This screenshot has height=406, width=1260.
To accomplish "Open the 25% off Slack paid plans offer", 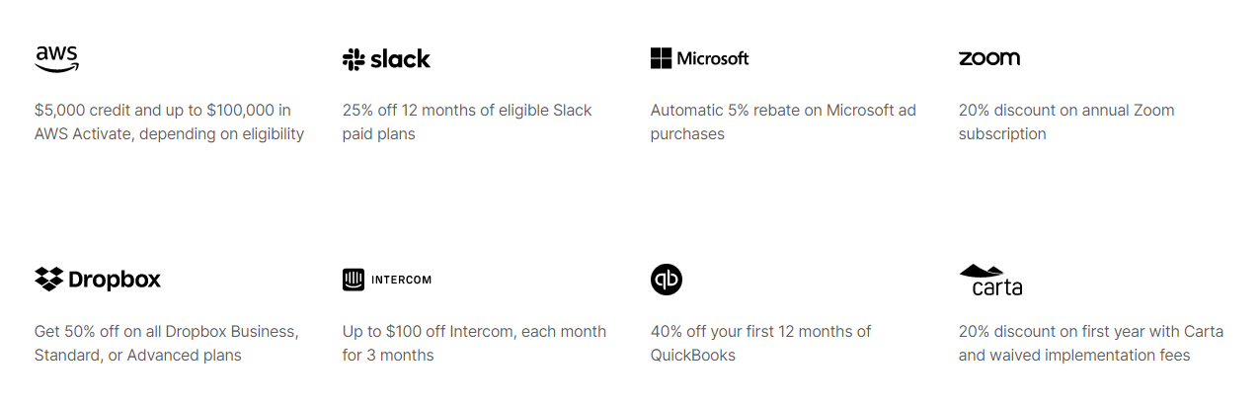I will pos(467,122).
